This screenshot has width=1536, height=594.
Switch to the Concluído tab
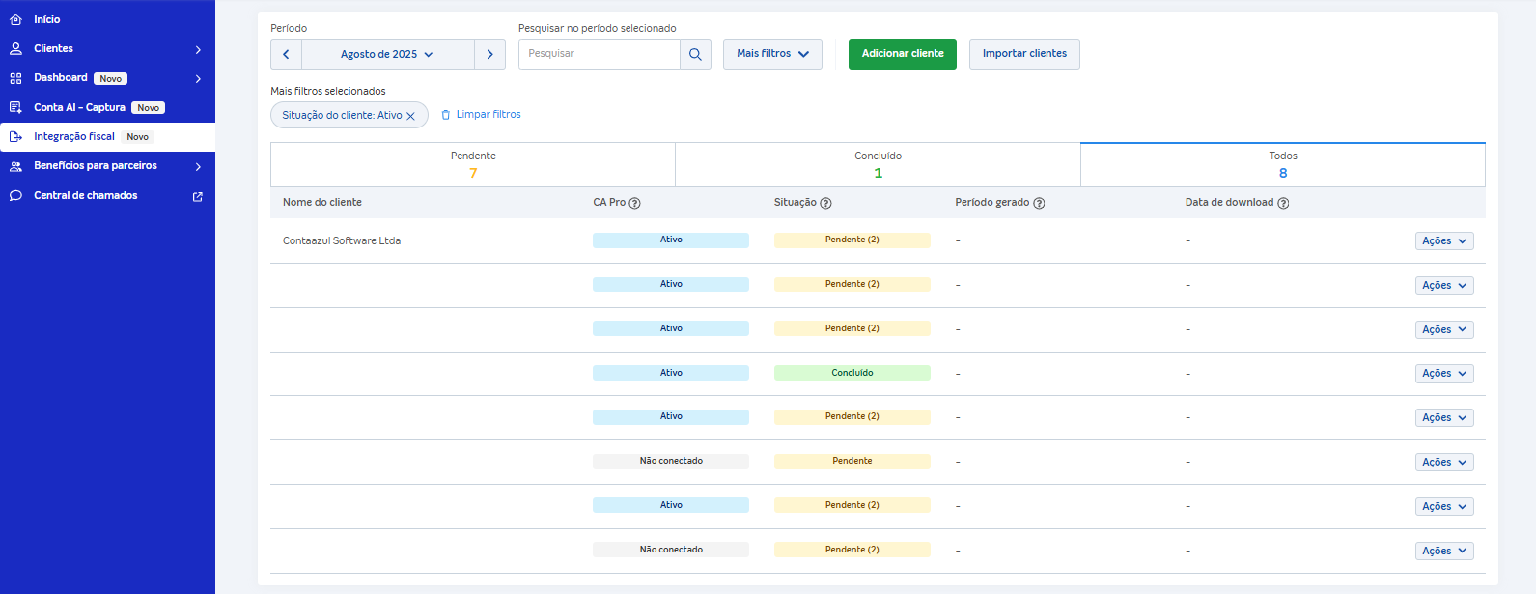tap(878, 164)
